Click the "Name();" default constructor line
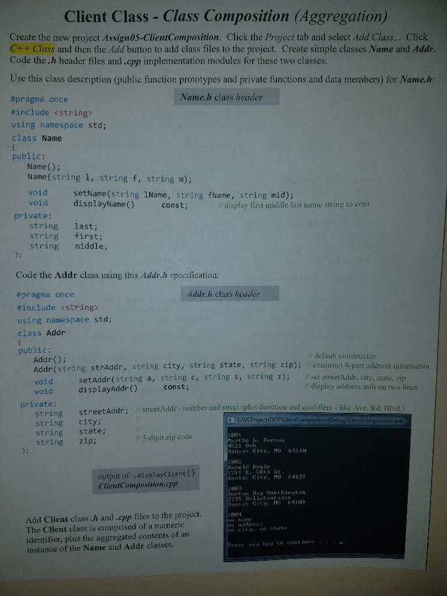Viewport: 447px width, 596px height. coord(44,166)
